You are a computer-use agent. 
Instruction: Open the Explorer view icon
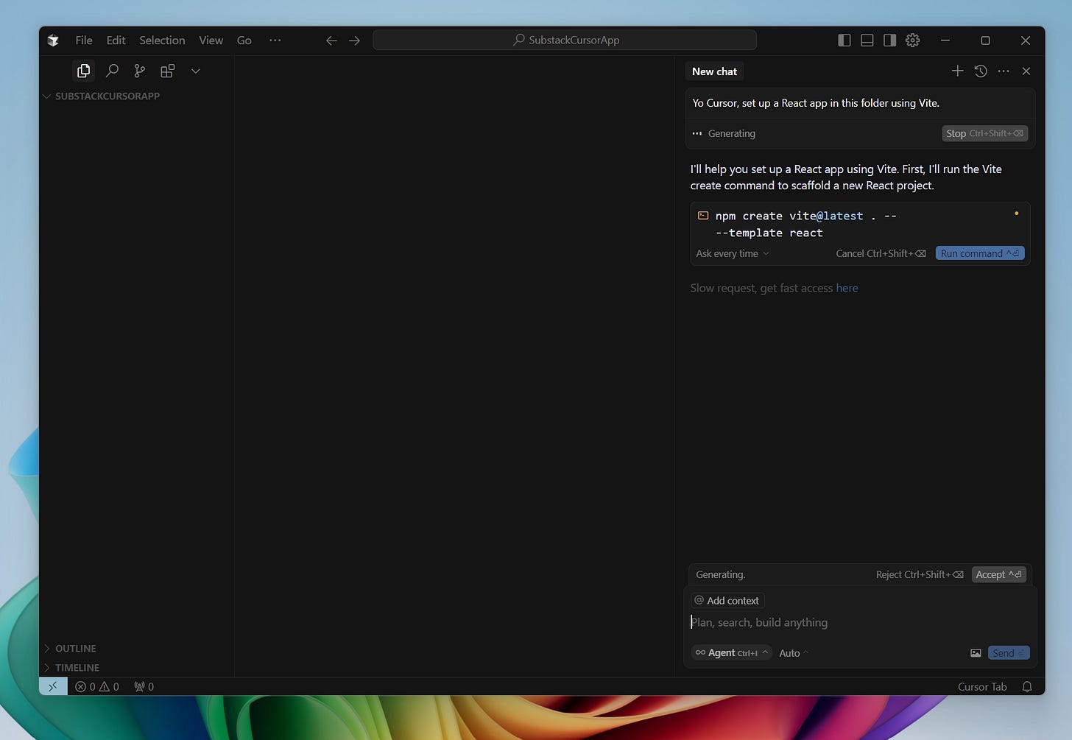(x=84, y=71)
